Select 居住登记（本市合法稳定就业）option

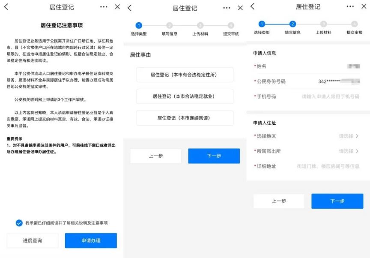(x=185, y=96)
